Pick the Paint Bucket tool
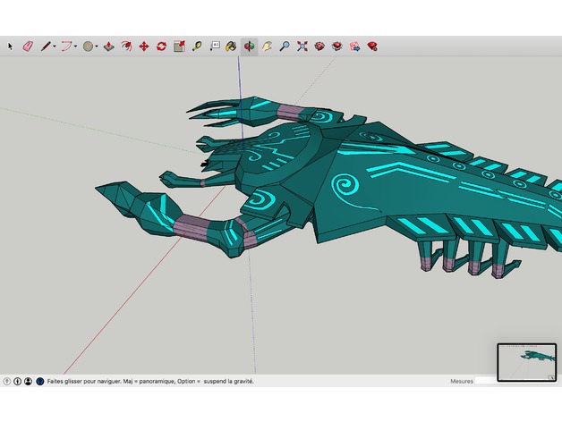Screen dimensions: 562x422 pyautogui.click(x=231, y=46)
